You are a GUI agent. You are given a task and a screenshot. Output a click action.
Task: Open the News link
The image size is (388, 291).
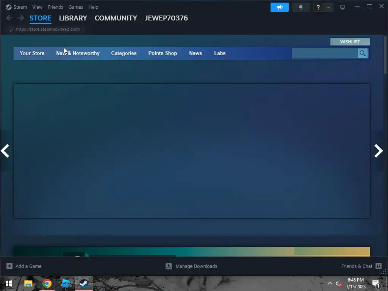coord(196,53)
